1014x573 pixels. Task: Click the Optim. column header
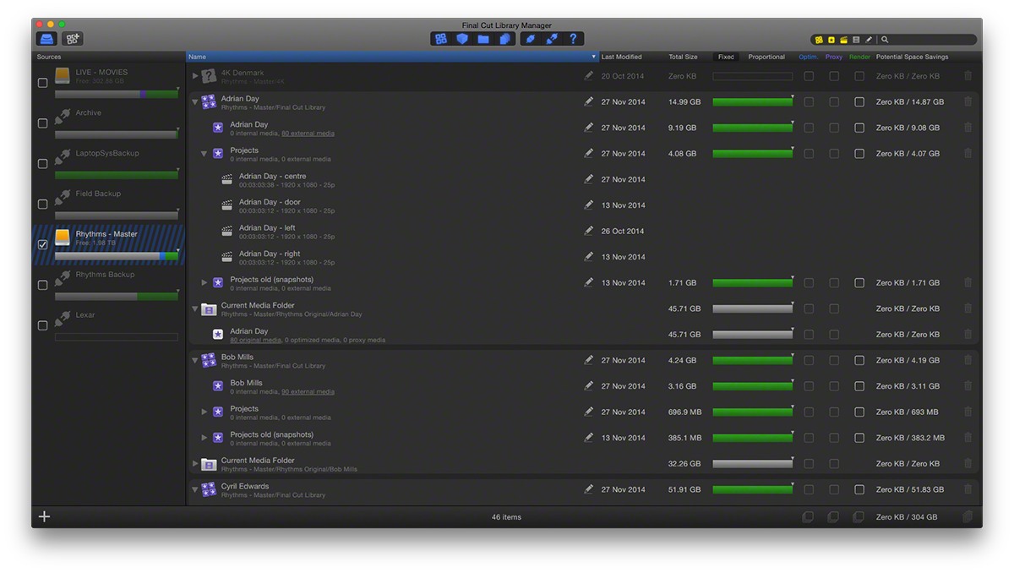click(x=808, y=57)
